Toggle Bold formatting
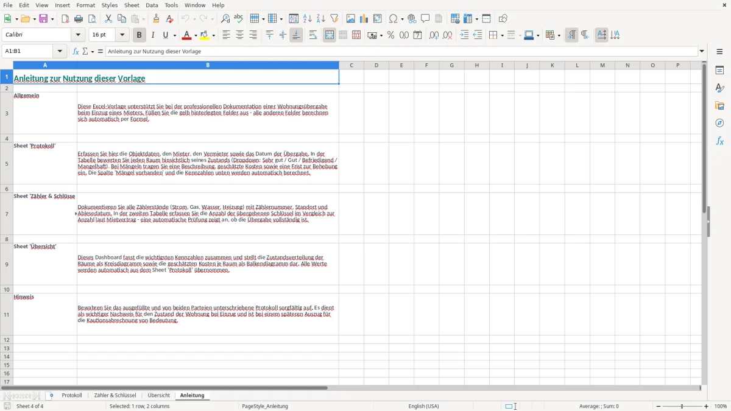This screenshot has height=411, width=731. tap(139, 35)
